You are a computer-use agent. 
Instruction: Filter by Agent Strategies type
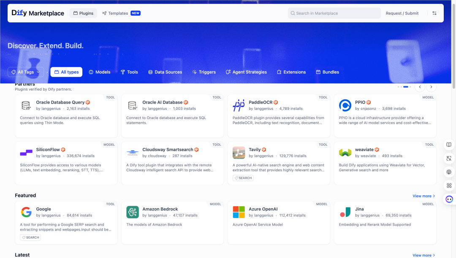tap(246, 72)
